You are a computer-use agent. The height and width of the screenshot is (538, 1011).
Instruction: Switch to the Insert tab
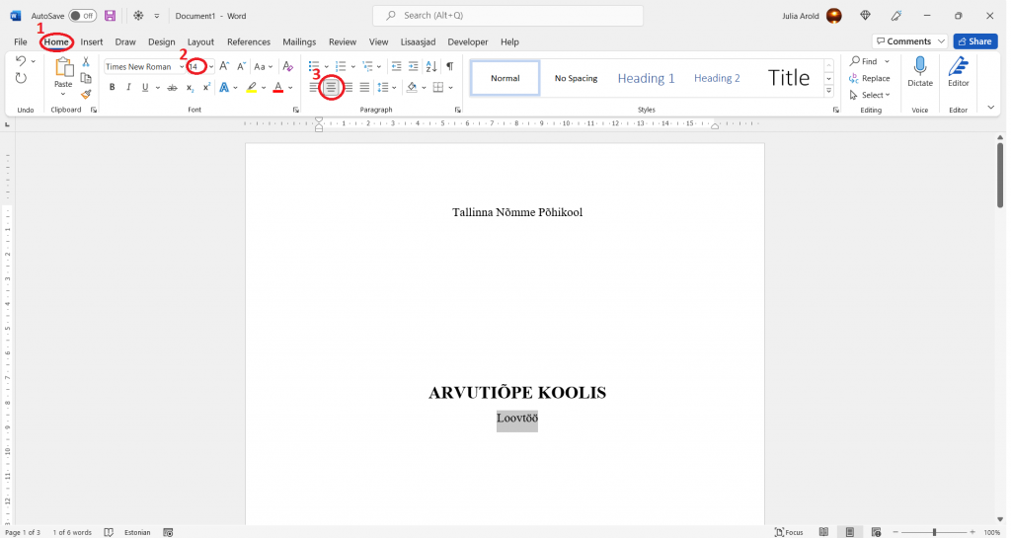click(x=92, y=41)
